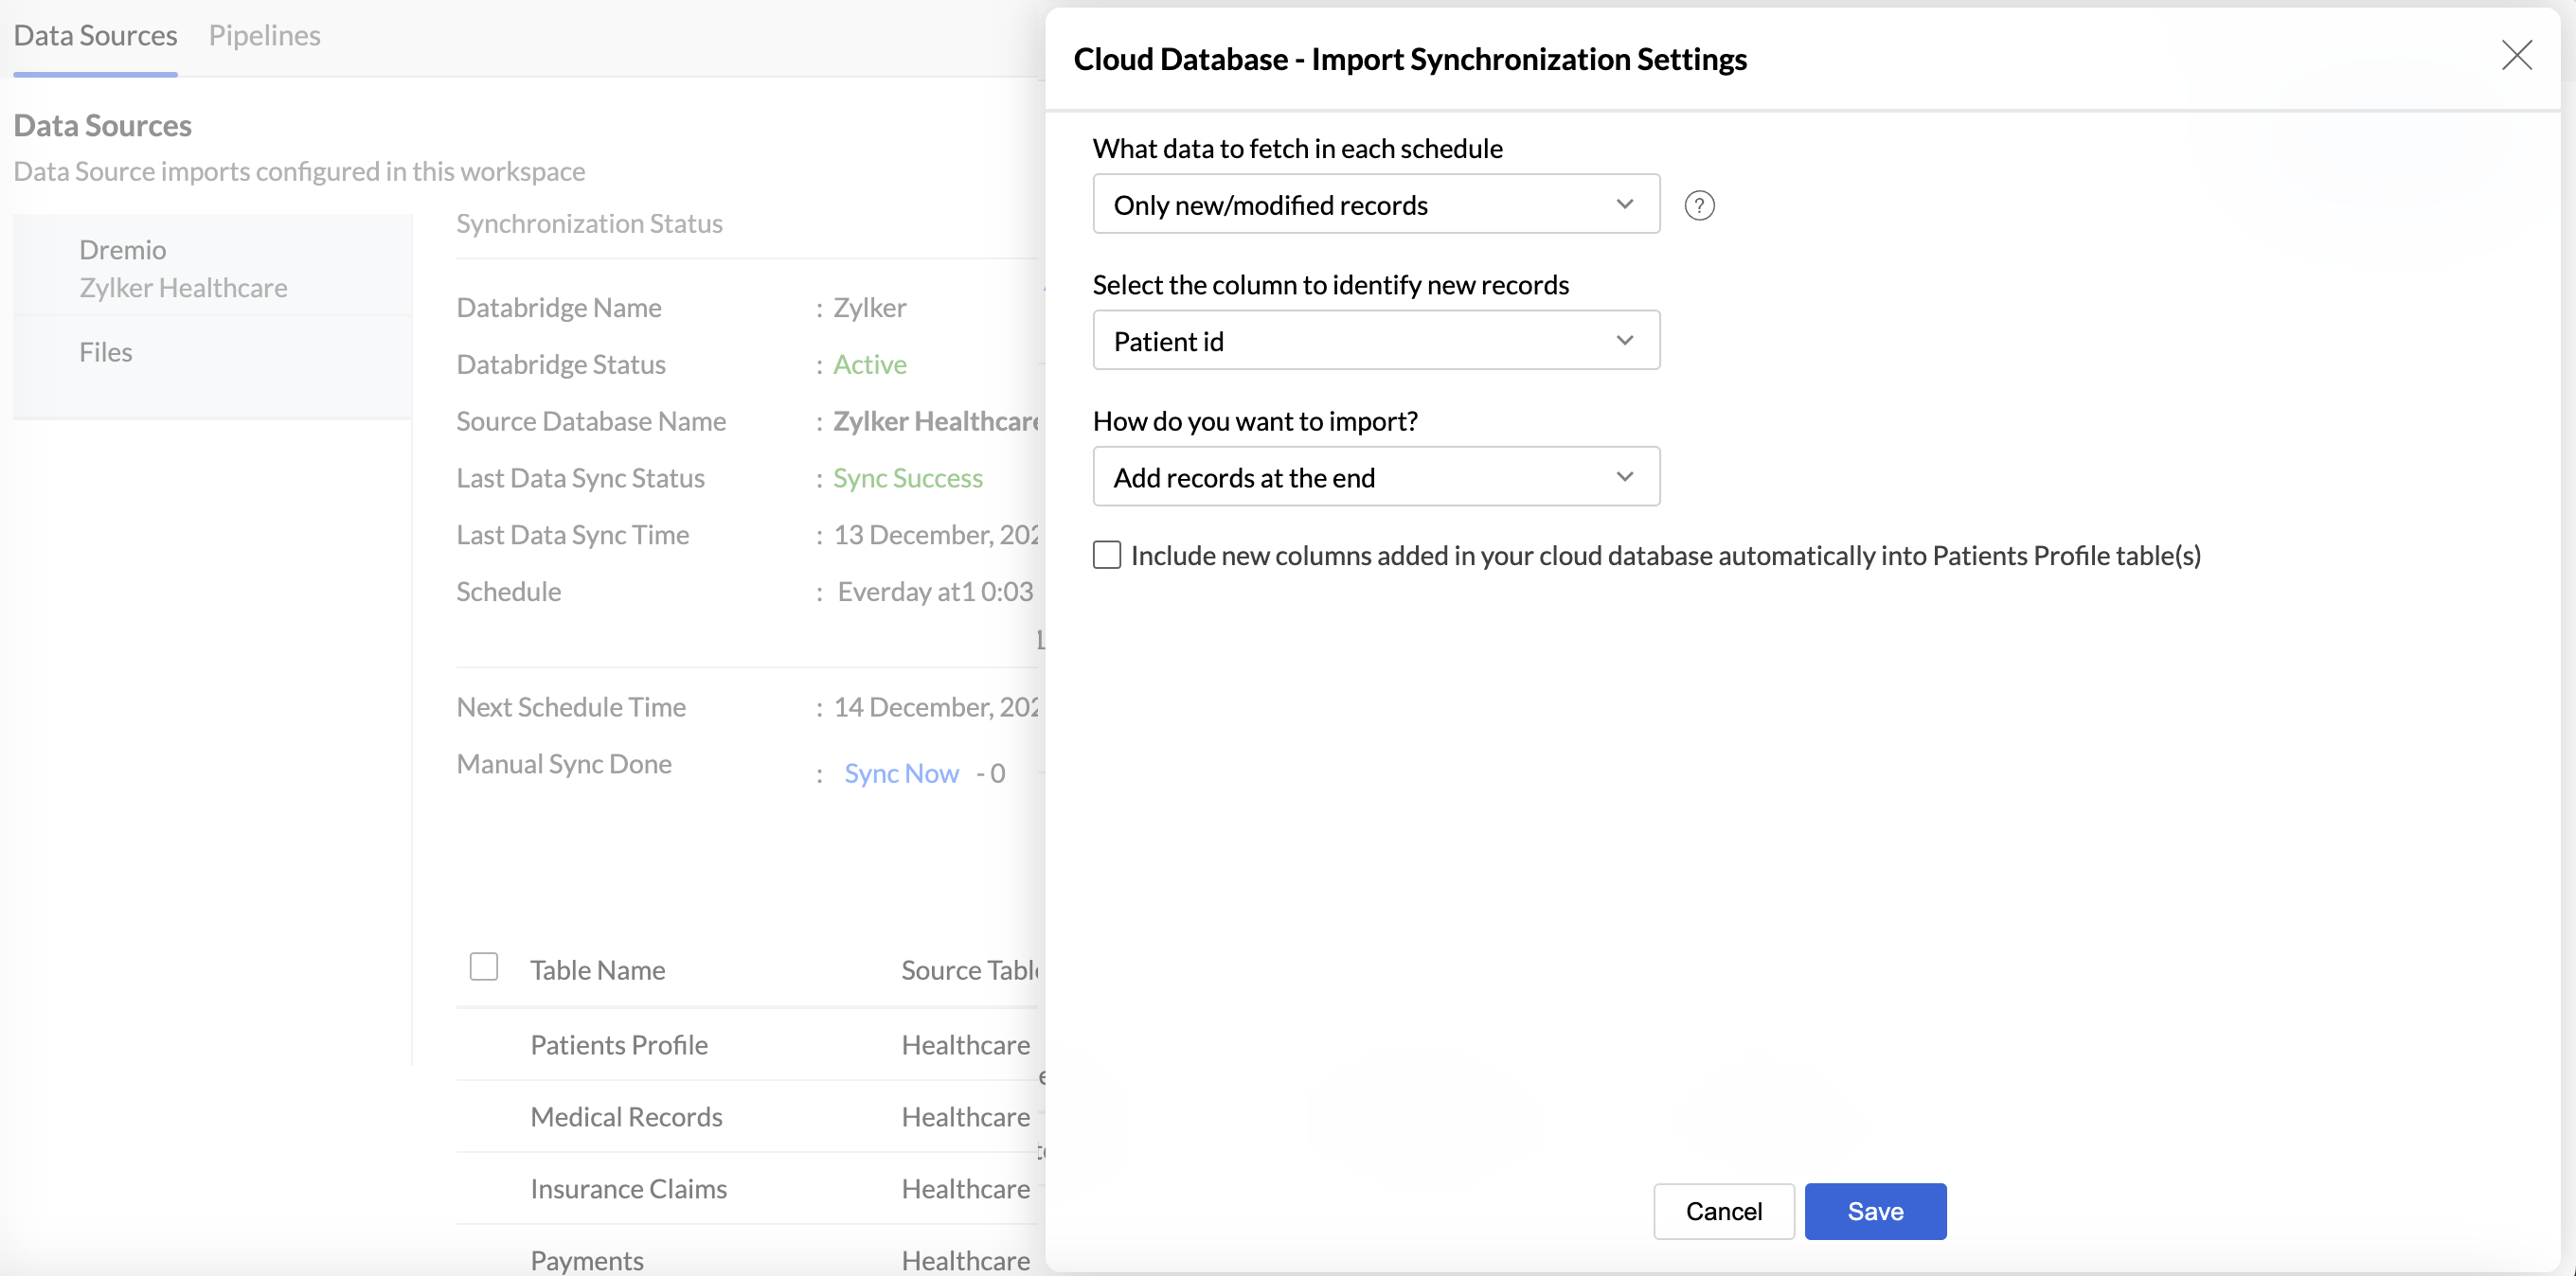Click chevron arrow beside Patient id

1624,341
